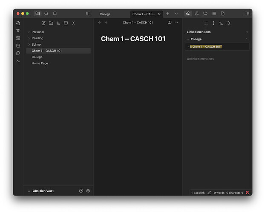Switch to the College tab
Screen dimensions: 265x213
(105, 14)
